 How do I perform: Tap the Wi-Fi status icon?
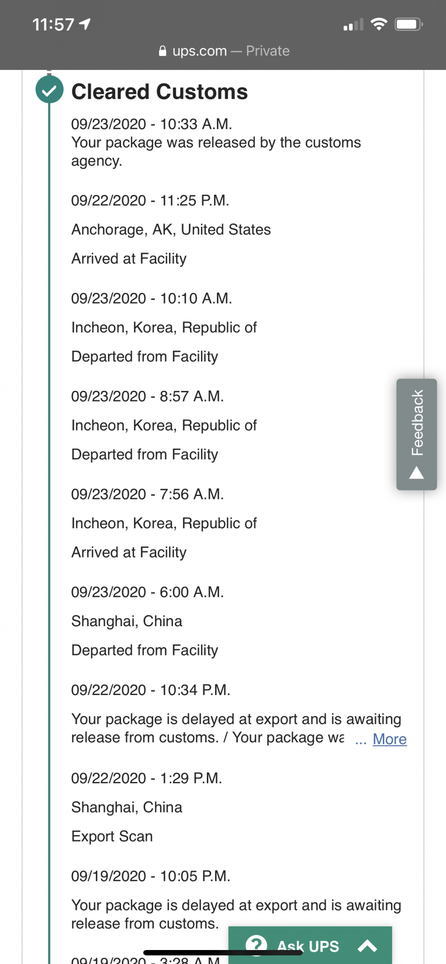coord(379,24)
